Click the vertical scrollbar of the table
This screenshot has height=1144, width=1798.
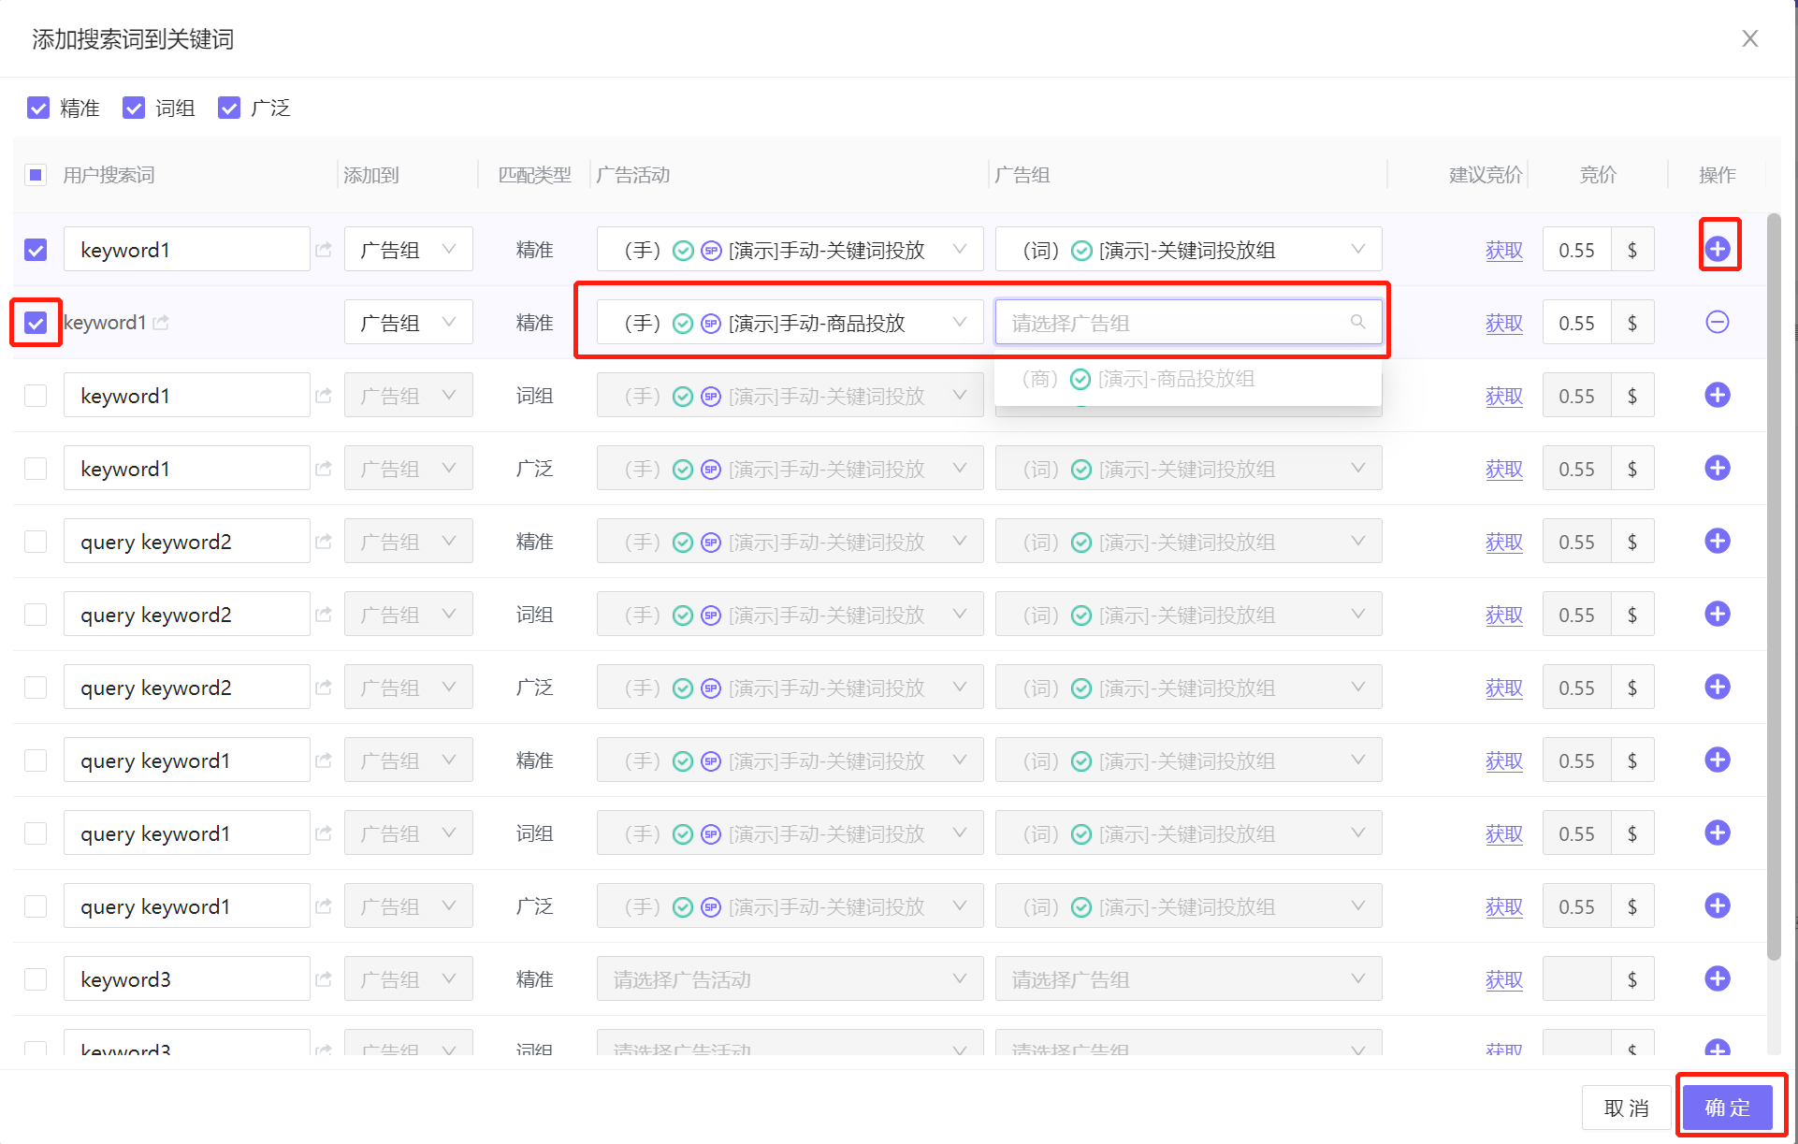pyautogui.click(x=1774, y=586)
